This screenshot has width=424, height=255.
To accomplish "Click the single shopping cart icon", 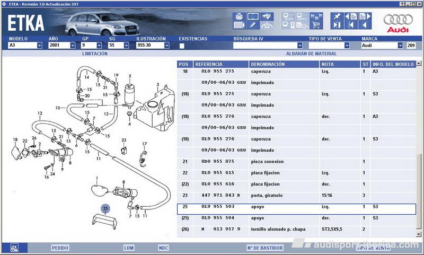I will tap(316, 25).
